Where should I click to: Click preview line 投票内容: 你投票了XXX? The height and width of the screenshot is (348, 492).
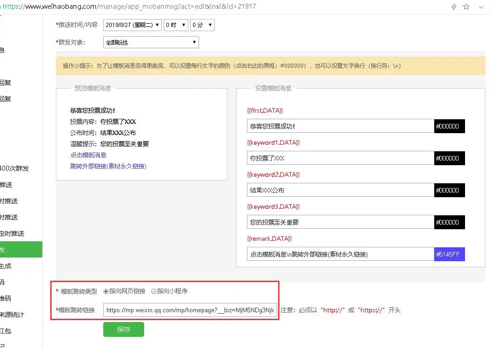[103, 122]
